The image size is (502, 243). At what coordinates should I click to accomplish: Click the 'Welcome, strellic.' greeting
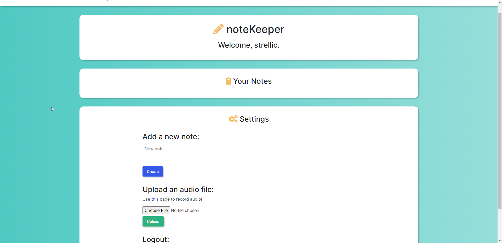249,45
